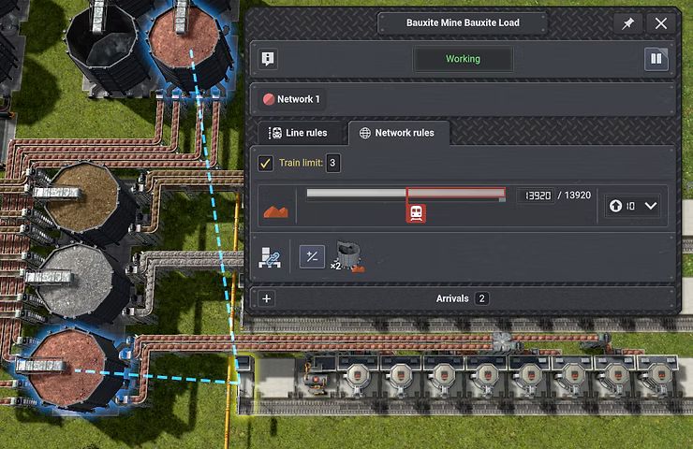Image resolution: width=693 pixels, height=449 pixels.
Task: Click the train threshold marker on slider
Action: point(417,212)
